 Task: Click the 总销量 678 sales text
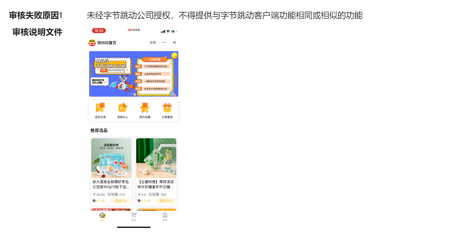(116, 195)
